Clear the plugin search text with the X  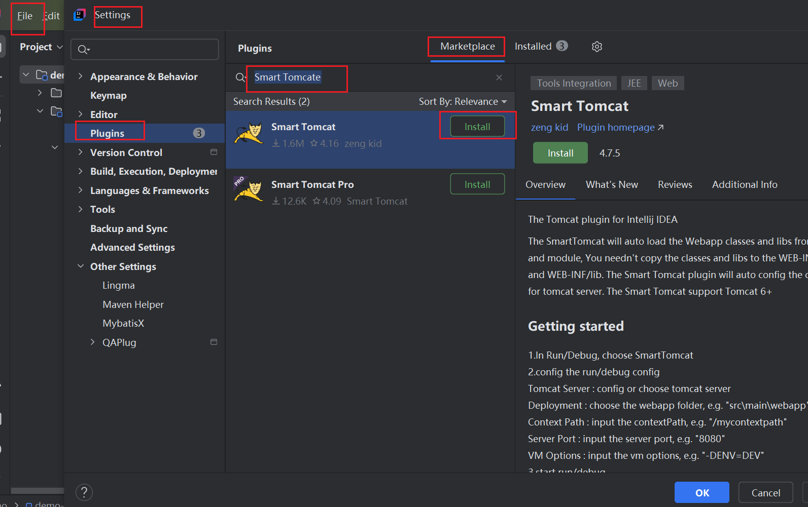499,77
